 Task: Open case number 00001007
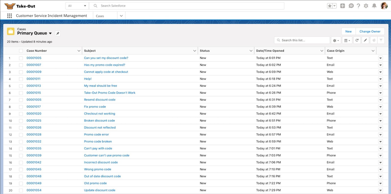click(34, 65)
